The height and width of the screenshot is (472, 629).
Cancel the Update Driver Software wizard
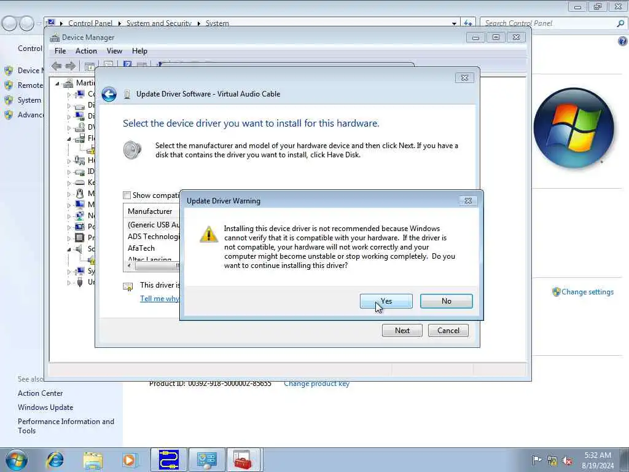tap(448, 330)
